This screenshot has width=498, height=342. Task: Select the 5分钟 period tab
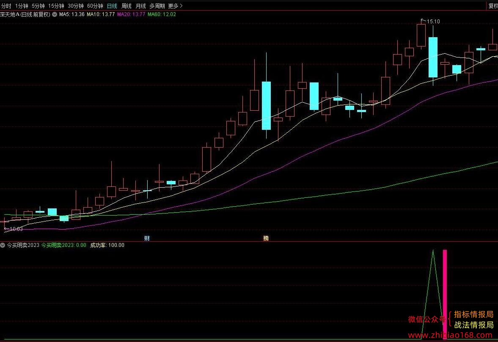(38, 6)
